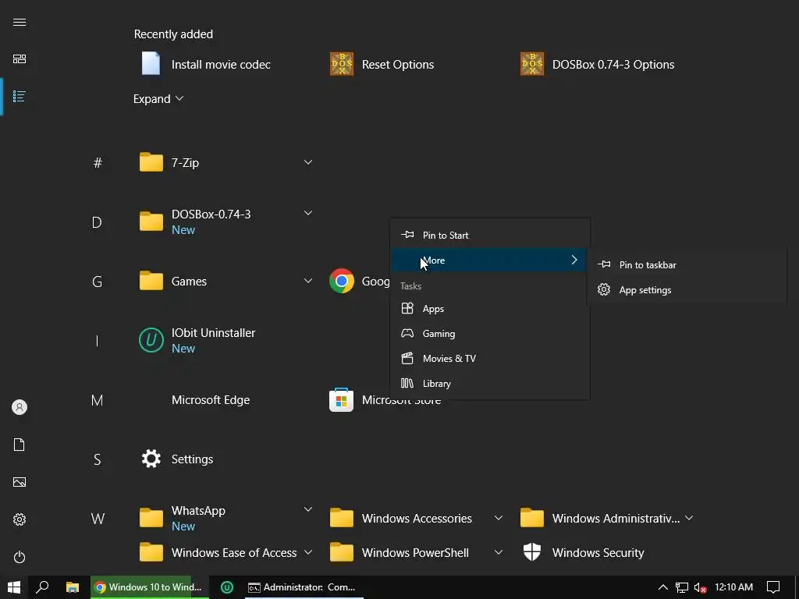Jump to letter G section header
The image size is (799, 599).
coord(97,281)
